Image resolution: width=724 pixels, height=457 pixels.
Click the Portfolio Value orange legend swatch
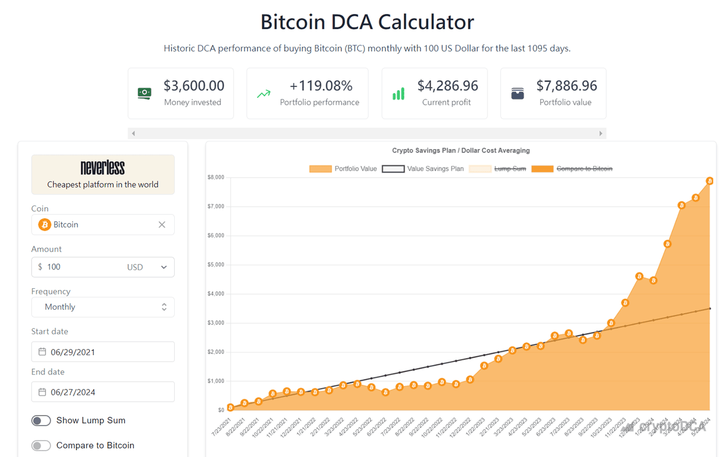[320, 169]
